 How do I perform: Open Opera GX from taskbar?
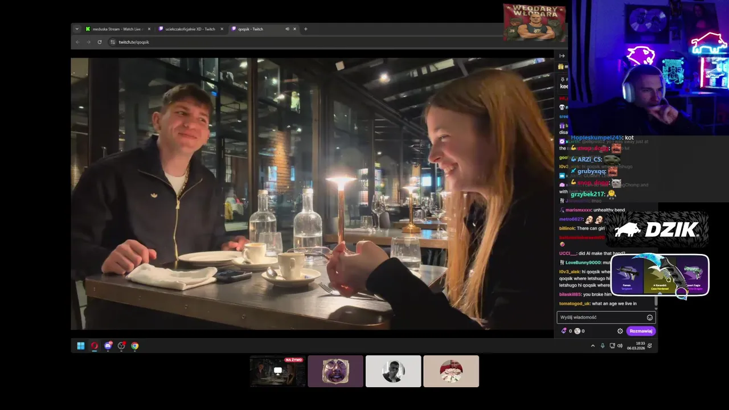95,346
